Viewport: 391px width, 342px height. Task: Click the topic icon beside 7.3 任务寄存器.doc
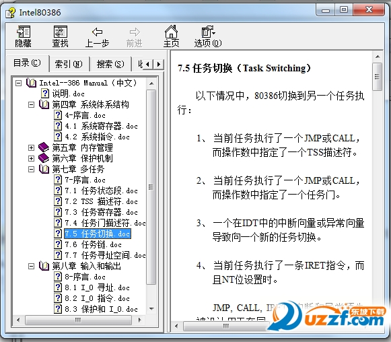pyautogui.click(x=58, y=212)
